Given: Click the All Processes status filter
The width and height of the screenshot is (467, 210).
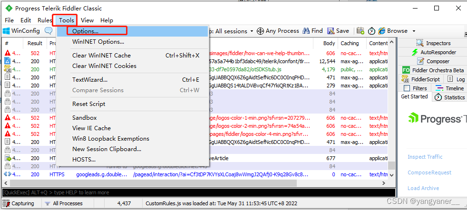Looking at the screenshot, I should point(64,203).
